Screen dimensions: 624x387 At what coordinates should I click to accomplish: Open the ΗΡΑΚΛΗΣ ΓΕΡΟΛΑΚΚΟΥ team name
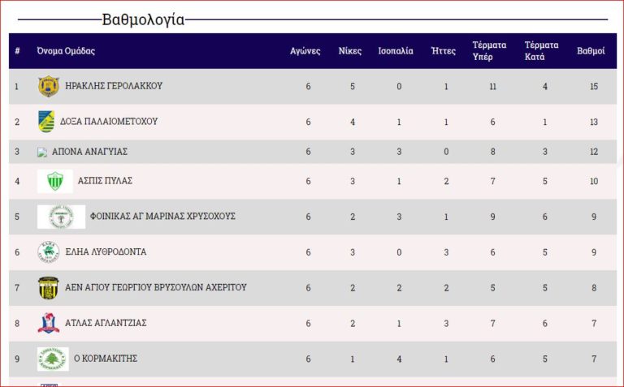pos(114,86)
